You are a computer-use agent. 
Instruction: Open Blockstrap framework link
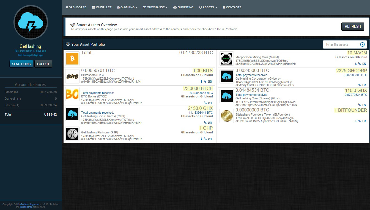pos(26,207)
